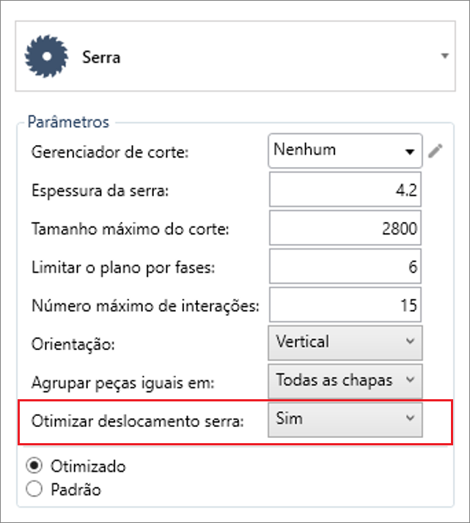Select the Otimizado radio button
The width and height of the screenshot is (470, 523).
point(34,466)
